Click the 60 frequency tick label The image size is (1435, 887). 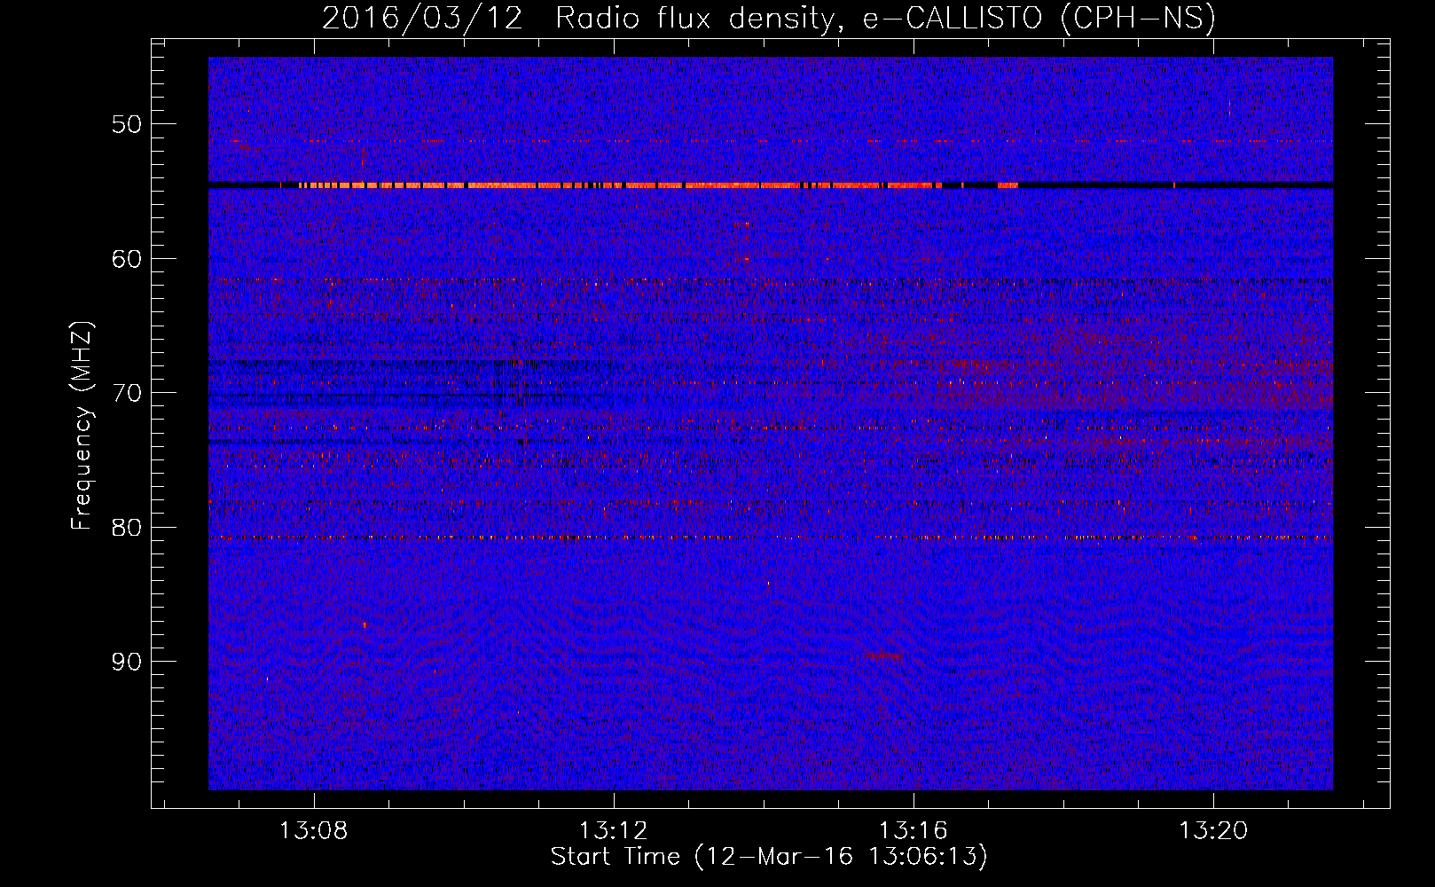pyautogui.click(x=127, y=259)
